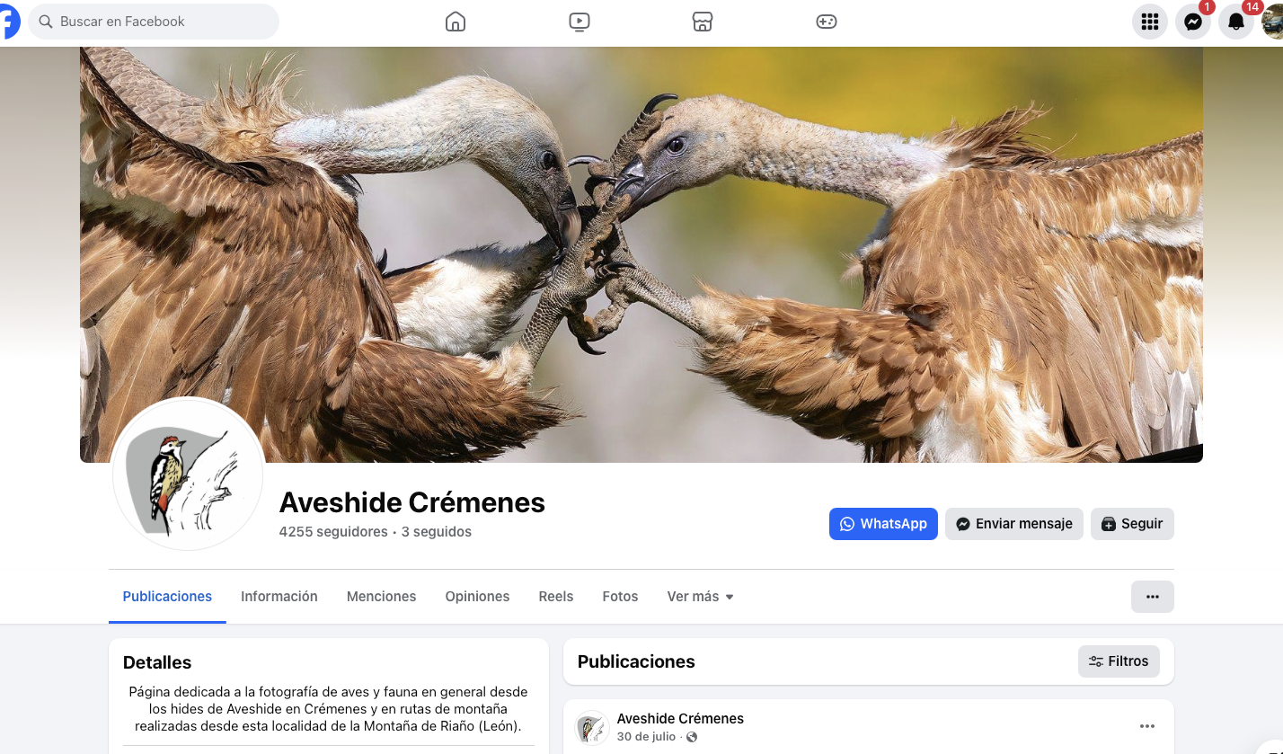
Task: Open the Fotos tab
Action: tap(620, 597)
